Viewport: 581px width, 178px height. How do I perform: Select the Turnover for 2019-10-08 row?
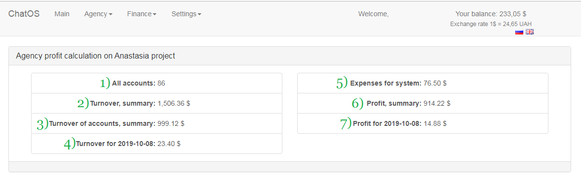157,144
